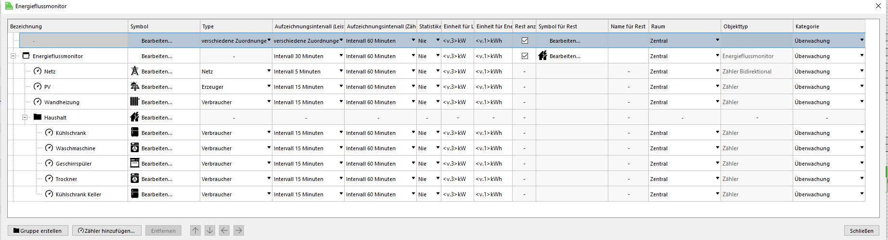888x240 pixels.
Task: Click the Geschirrspüler symbol icon
Action: (135, 164)
